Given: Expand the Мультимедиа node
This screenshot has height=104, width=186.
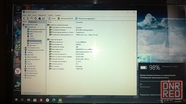Looking at the screenshot, I should pyautogui.click(x=23, y=57).
